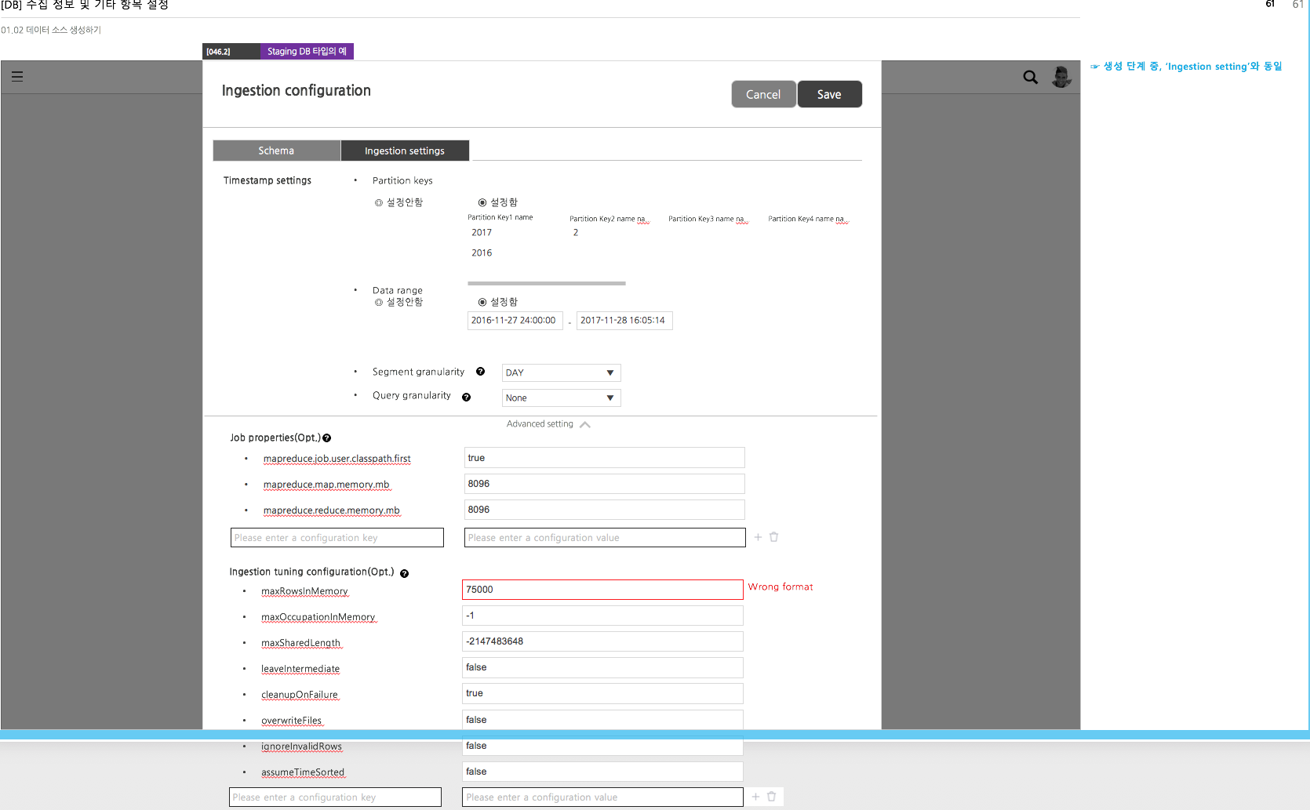Click the data range start date field

[x=515, y=321]
